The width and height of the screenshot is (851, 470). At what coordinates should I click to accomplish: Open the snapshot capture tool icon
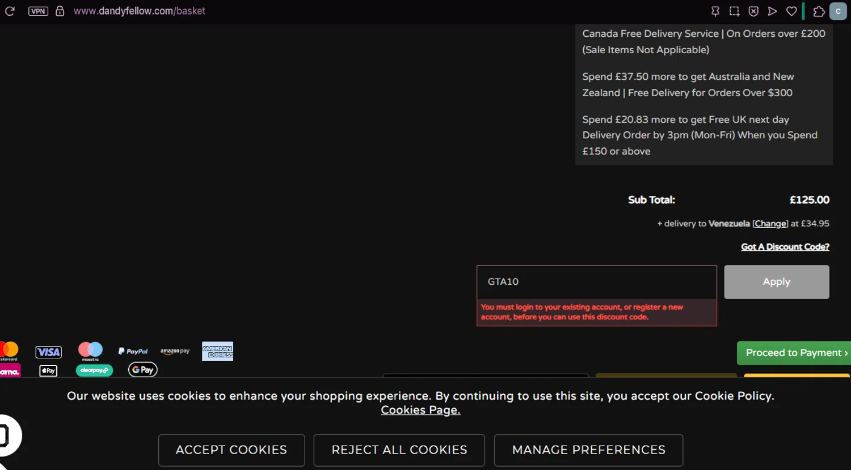734,11
